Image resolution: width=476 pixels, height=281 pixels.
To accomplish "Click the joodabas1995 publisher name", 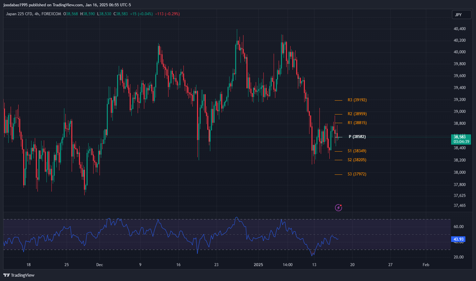I will 15,5.
